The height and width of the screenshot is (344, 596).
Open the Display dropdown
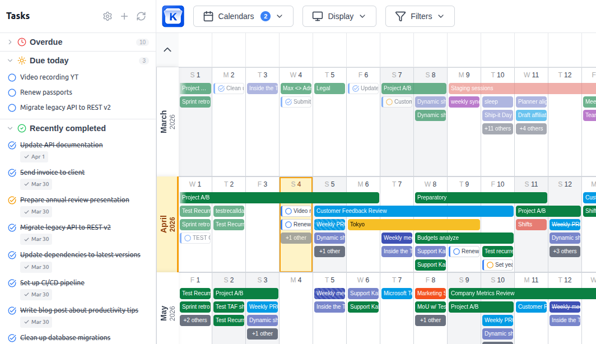[339, 16]
